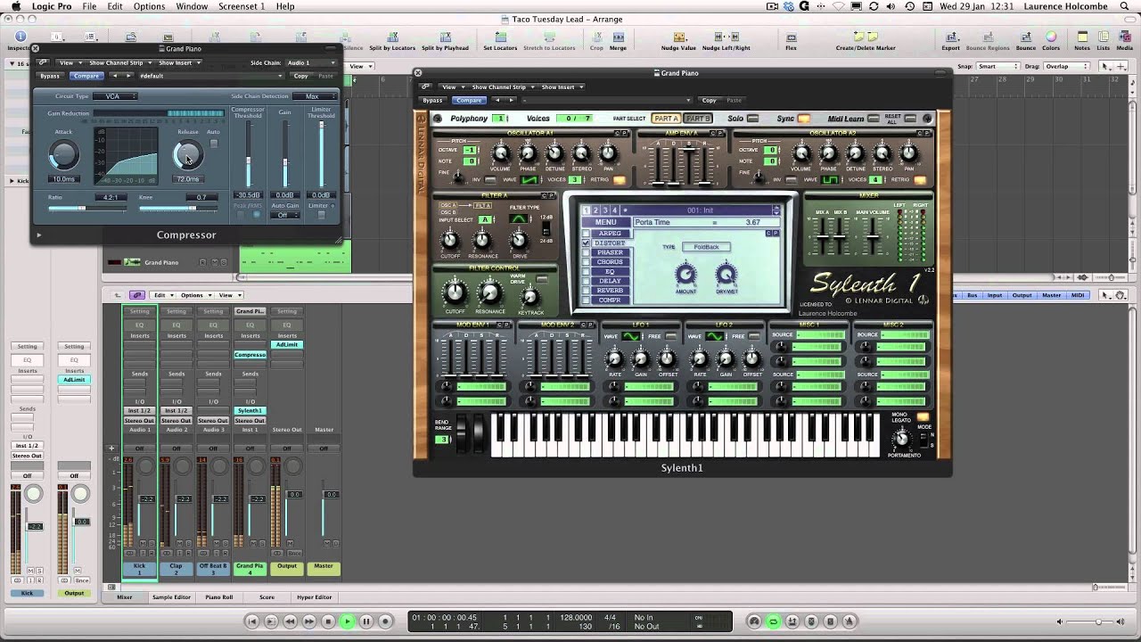Viewport: 1141px width, 642px height.
Task: Open the Screenset 1 menu
Action: click(x=241, y=6)
